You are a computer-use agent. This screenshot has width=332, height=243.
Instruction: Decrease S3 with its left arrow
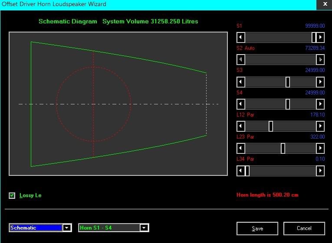click(x=241, y=82)
